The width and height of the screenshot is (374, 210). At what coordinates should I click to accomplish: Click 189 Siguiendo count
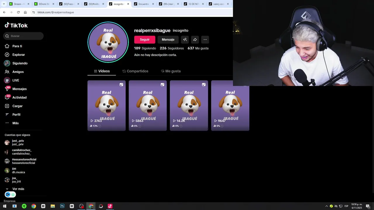pos(145,48)
